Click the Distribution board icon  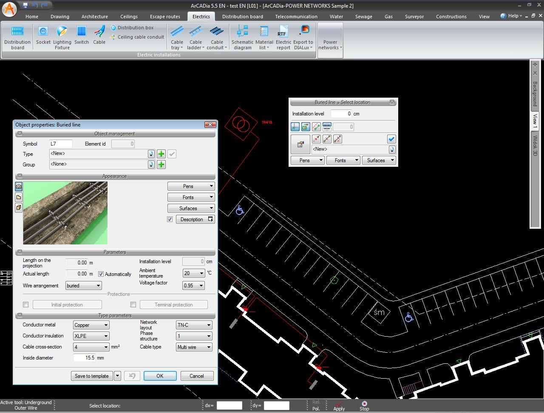17,32
